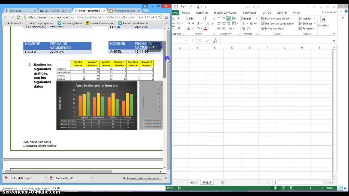Screen dimensions: 349x196
Task: Open the INSERTAR ribbon tab
Action: 202,13
